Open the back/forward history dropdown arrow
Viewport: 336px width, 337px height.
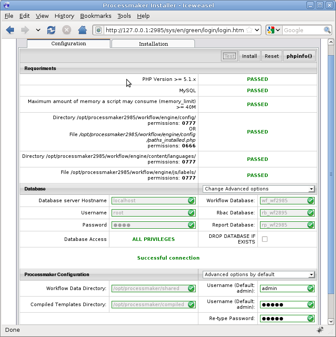click(x=38, y=30)
